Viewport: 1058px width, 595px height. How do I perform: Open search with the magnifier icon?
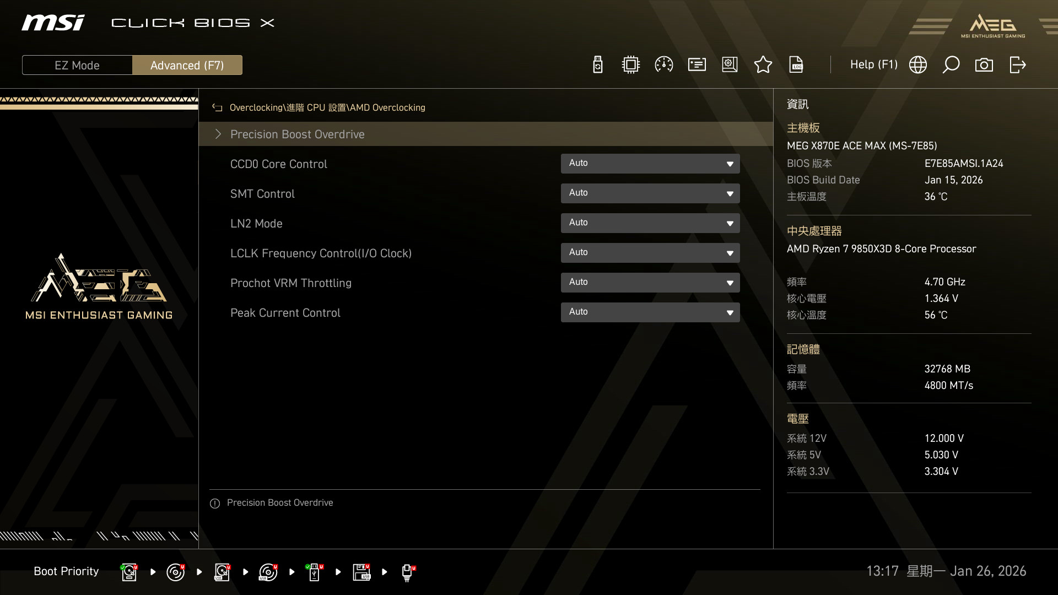tap(951, 65)
